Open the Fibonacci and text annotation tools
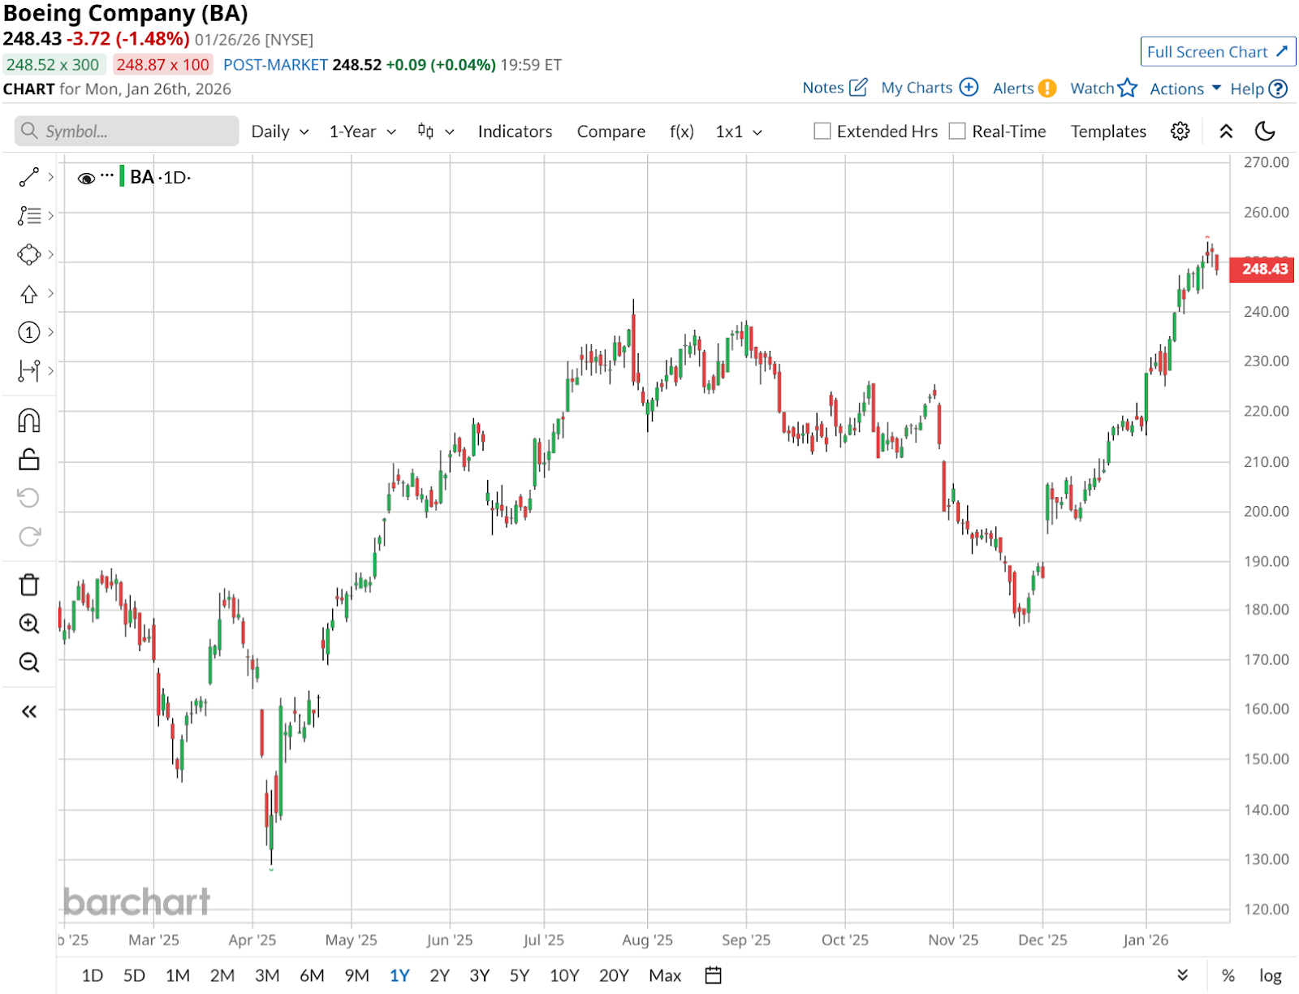Viewport: 1299px width, 994px height. click(x=29, y=215)
